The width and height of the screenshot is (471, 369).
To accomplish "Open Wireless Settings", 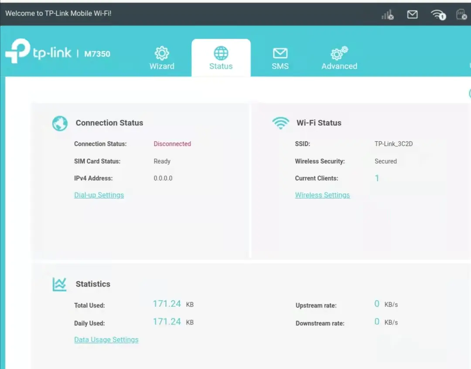I will click(x=322, y=195).
